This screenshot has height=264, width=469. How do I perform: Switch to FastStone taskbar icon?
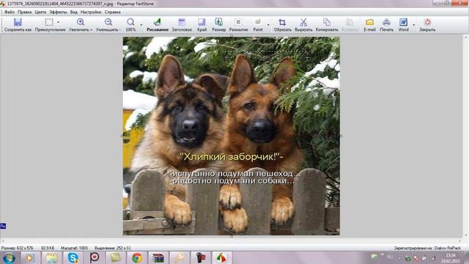pyautogui.click(x=221, y=257)
